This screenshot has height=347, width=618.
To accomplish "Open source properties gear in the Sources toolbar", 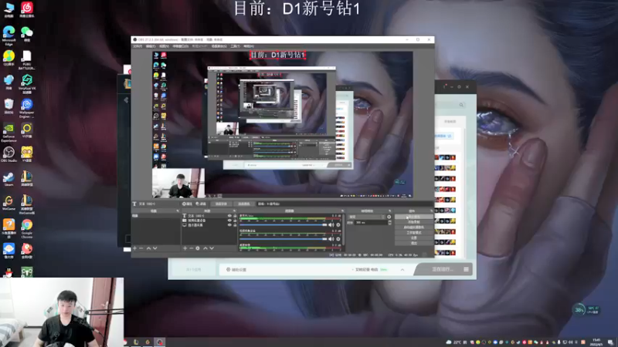I will 198,248.
